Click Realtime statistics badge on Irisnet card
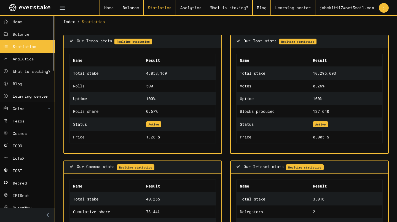397x222 pixels. 305,167
